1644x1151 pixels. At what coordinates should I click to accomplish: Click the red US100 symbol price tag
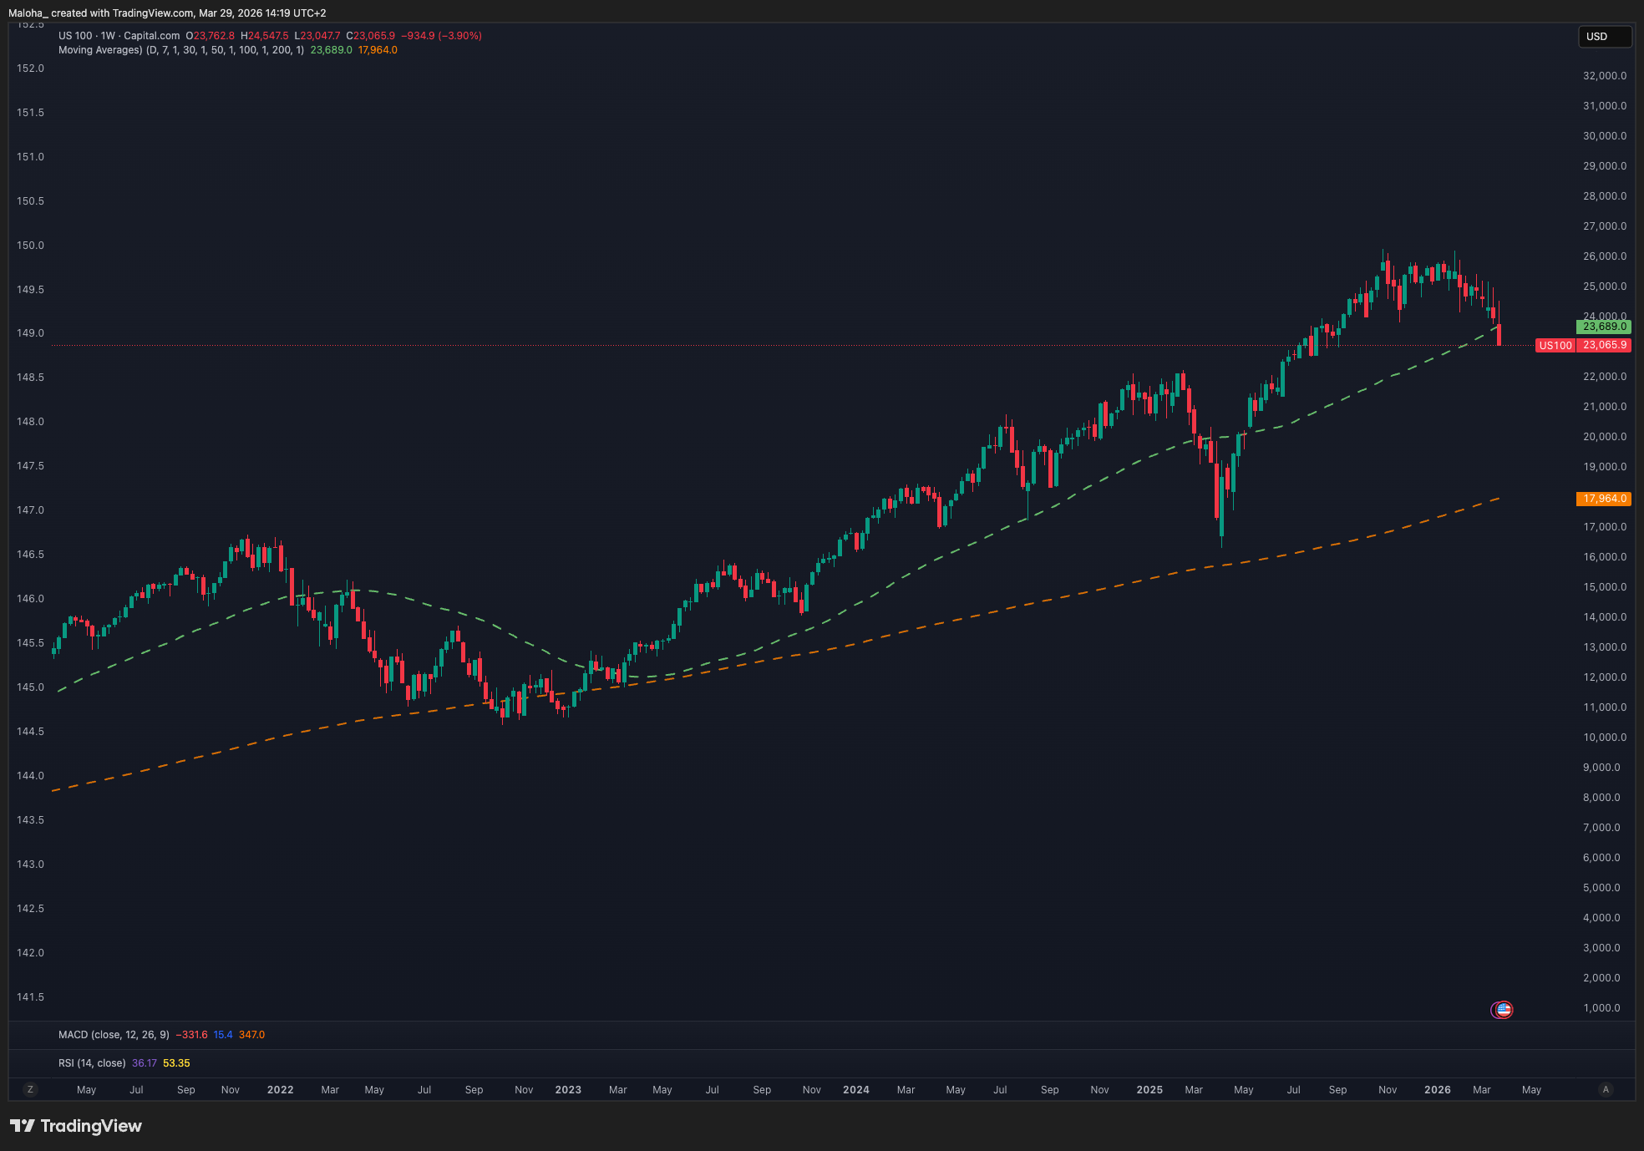click(x=1555, y=345)
